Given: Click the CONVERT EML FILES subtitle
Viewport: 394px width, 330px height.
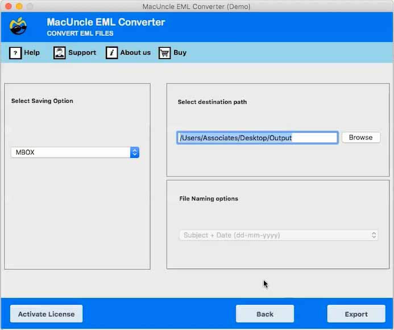Looking at the screenshot, I should [x=80, y=34].
